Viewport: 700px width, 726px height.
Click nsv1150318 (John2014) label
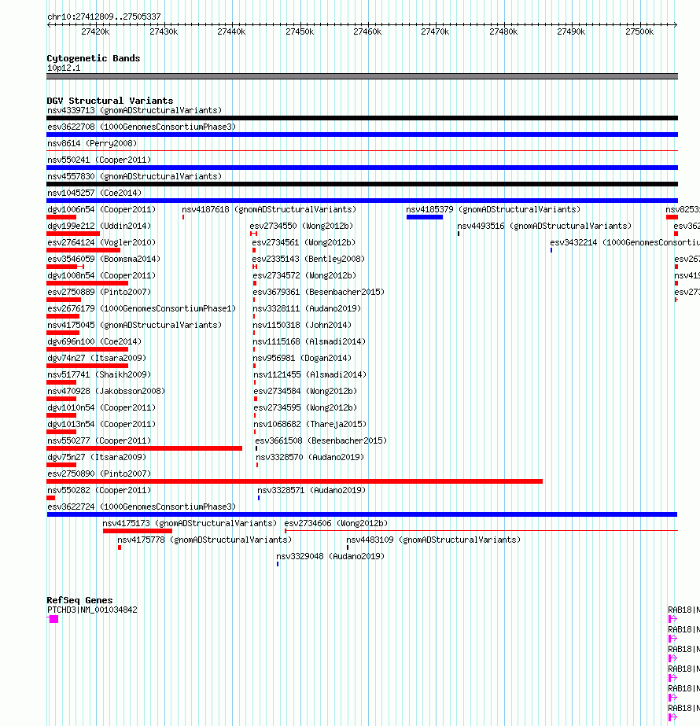(302, 325)
